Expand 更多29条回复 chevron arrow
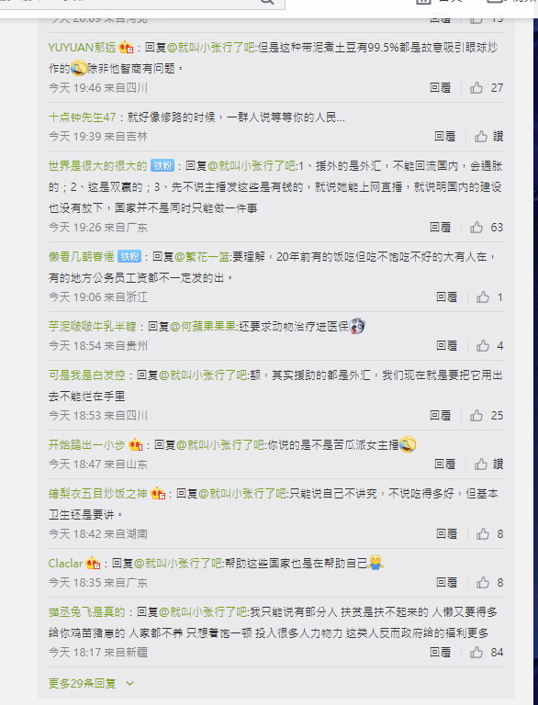This screenshot has width=538, height=705. pos(130,683)
